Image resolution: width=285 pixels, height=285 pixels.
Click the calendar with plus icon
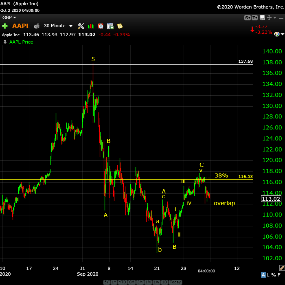[x=110, y=26]
